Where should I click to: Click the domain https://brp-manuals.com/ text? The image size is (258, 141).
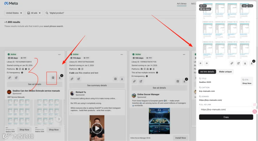pos(210,100)
